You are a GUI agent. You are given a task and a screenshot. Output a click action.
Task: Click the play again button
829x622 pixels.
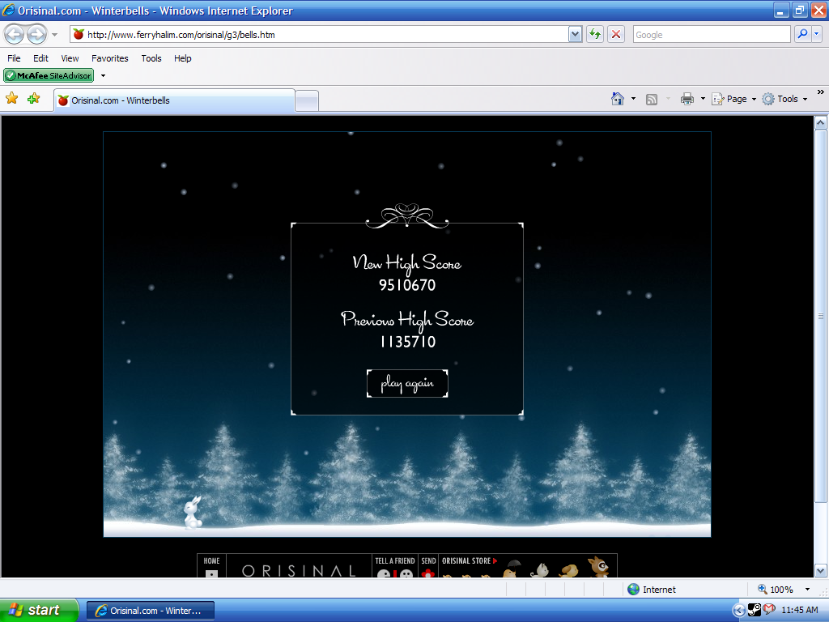point(407,384)
